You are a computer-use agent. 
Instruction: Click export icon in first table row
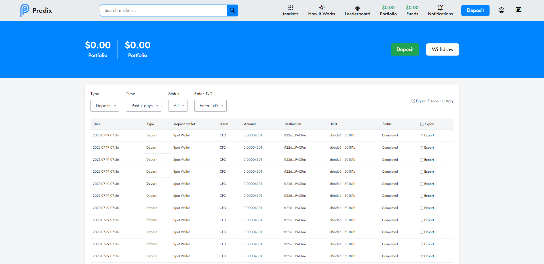[x=421, y=136]
